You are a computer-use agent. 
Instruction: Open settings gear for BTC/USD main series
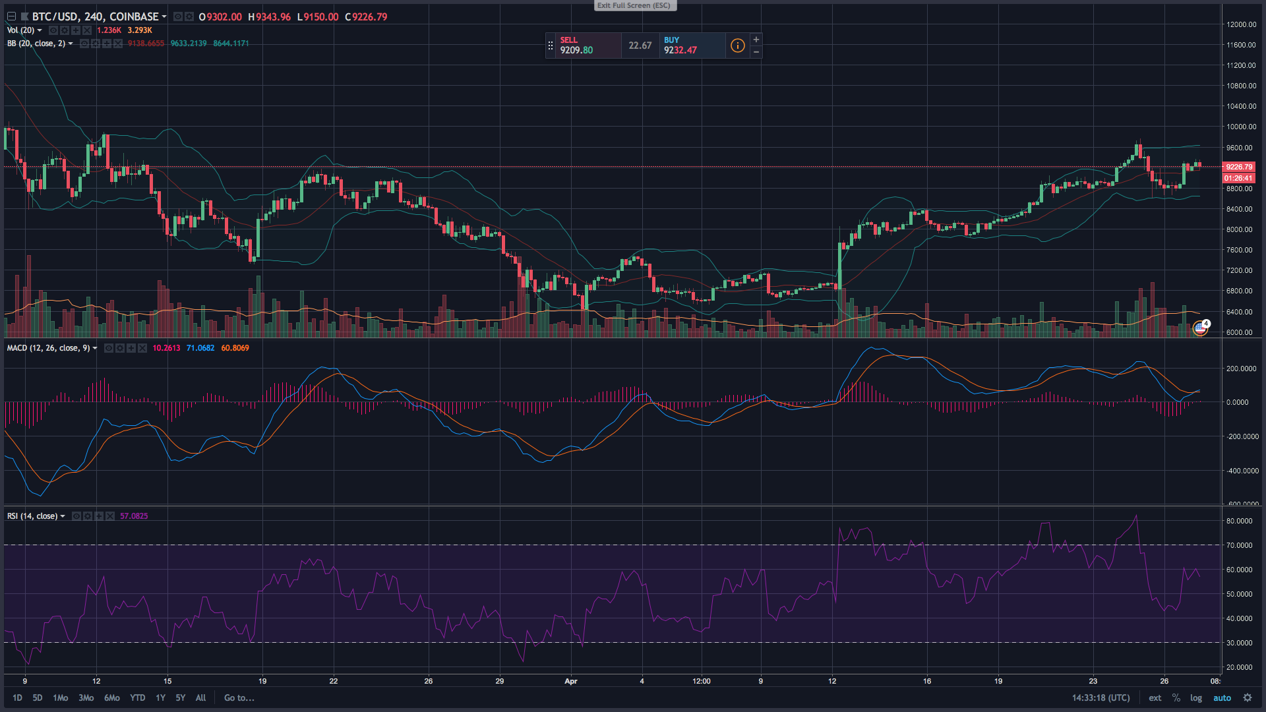pyautogui.click(x=189, y=16)
